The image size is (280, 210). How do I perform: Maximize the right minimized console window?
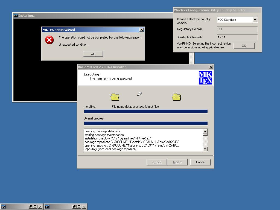tap(79, 207)
